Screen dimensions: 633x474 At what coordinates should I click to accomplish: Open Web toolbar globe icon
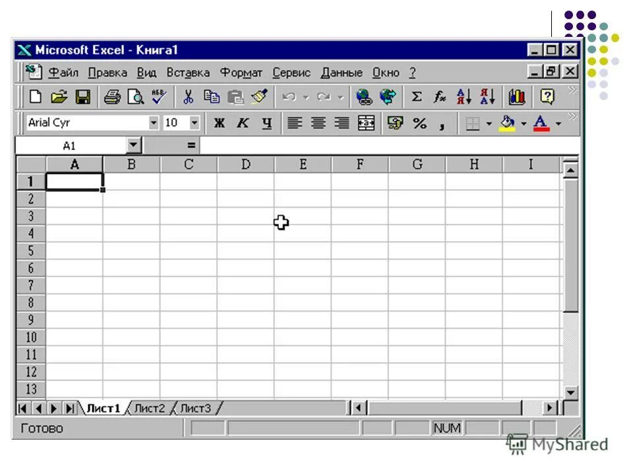388,97
